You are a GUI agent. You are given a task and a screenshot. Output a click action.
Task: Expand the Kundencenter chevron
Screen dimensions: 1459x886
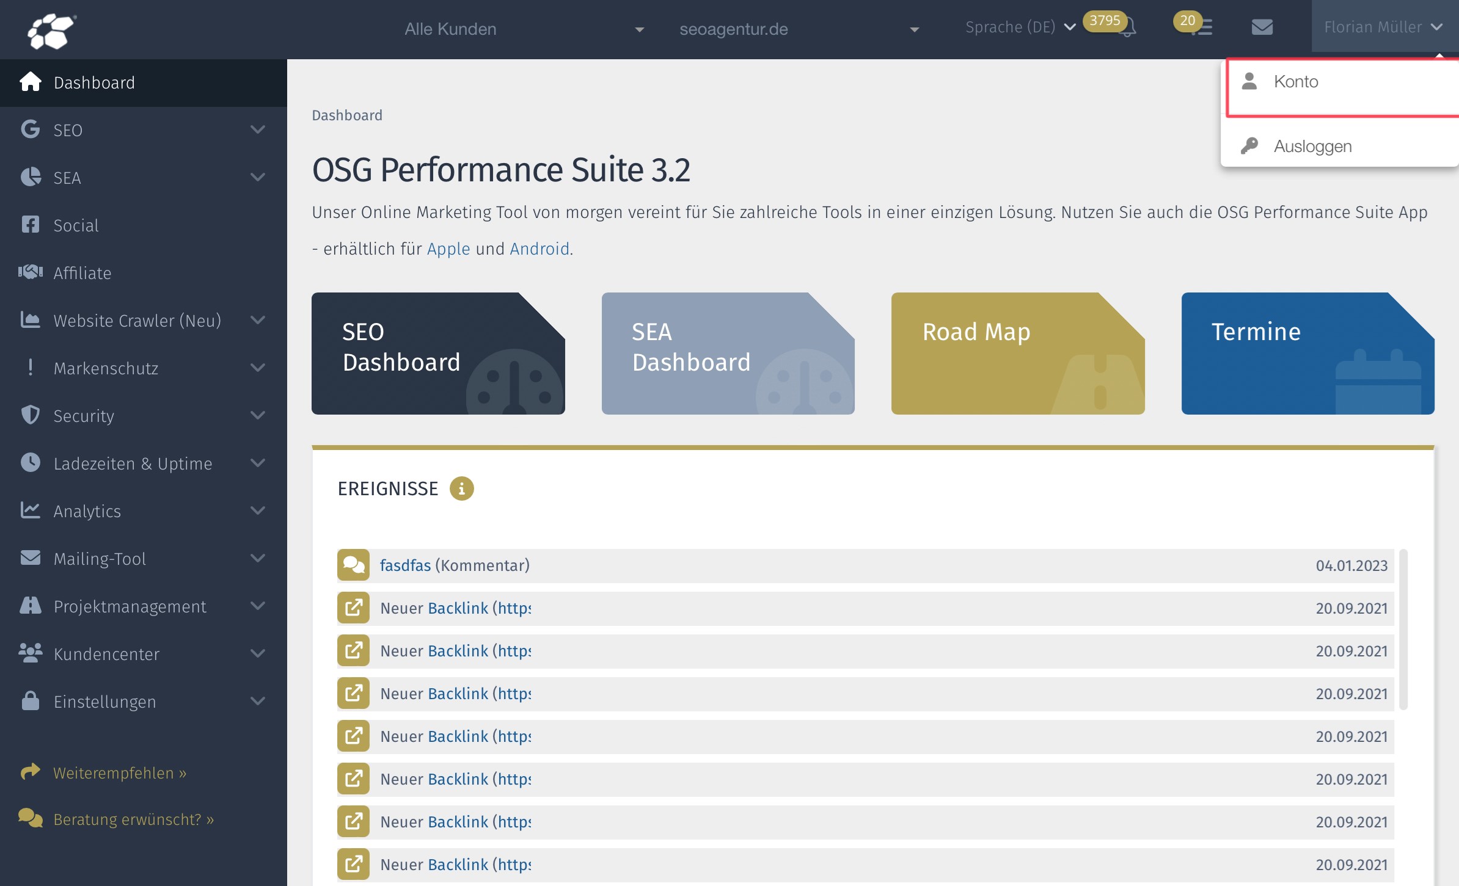coord(258,653)
